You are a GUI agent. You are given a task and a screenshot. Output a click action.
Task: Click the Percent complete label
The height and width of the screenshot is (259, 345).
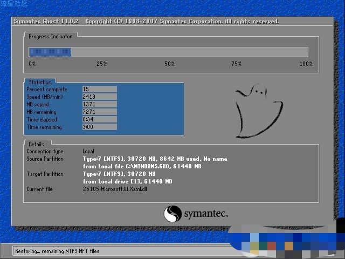47,90
